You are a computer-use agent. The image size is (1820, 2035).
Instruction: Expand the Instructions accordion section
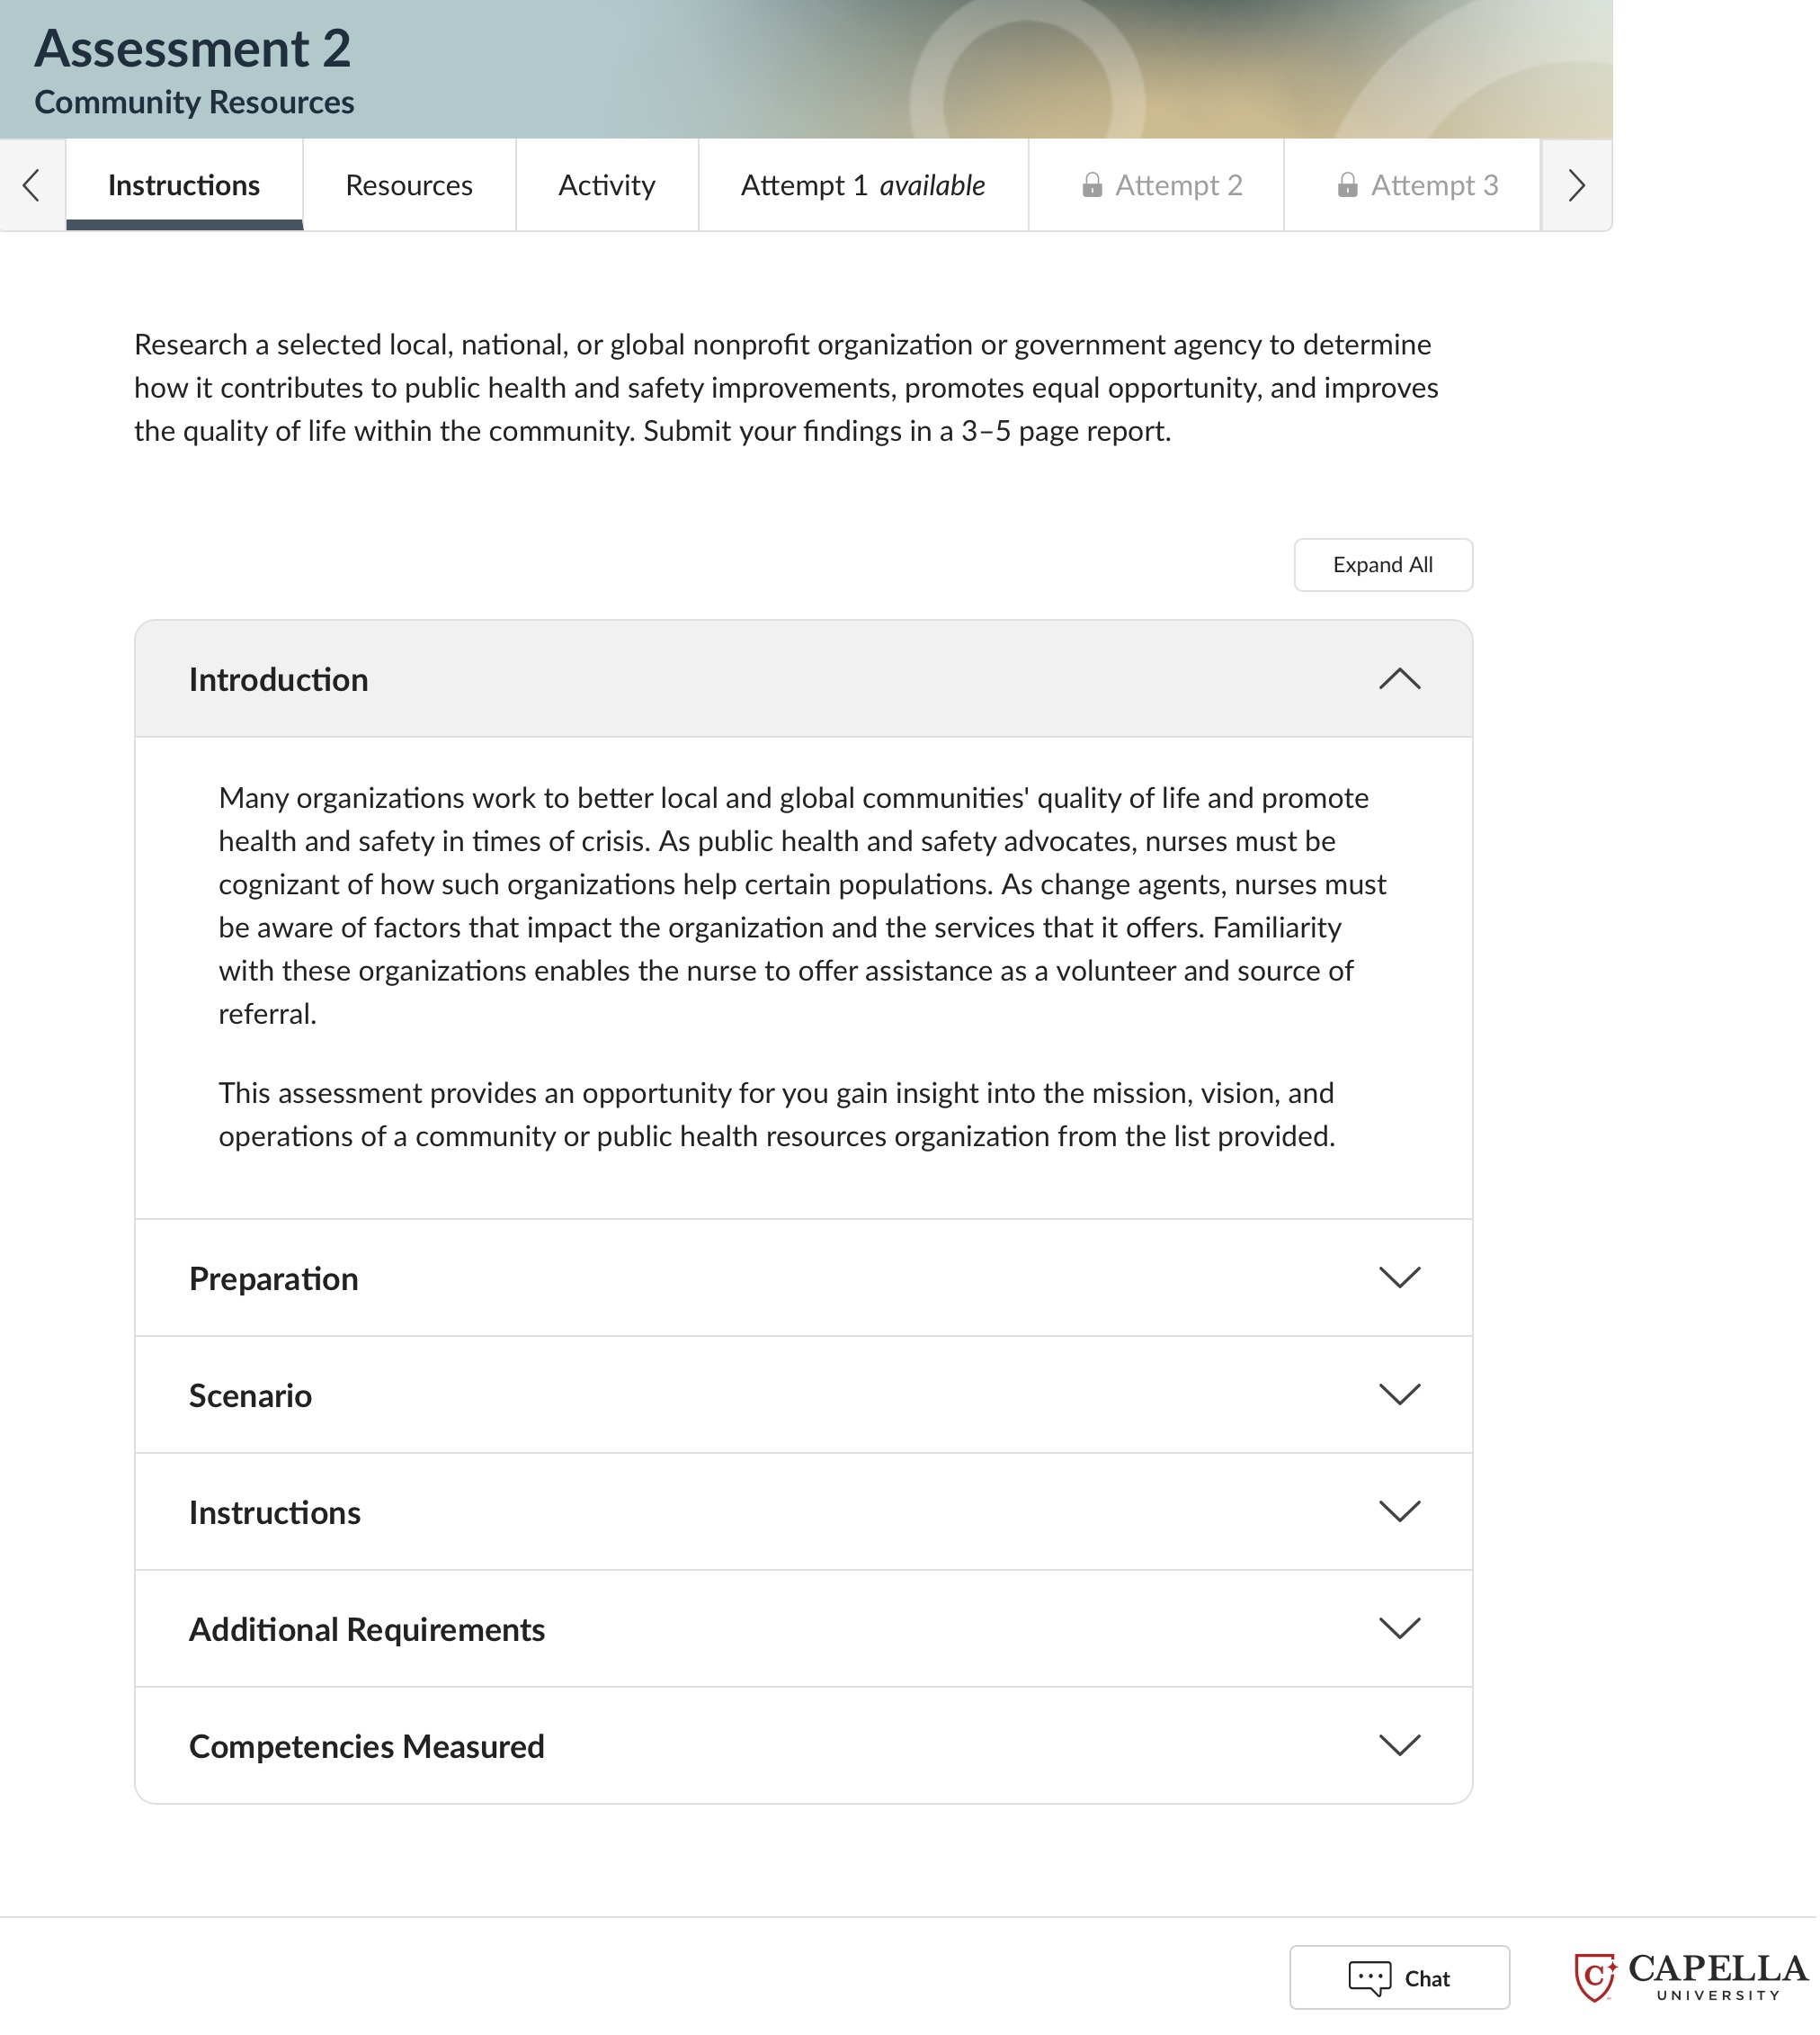pyautogui.click(x=804, y=1511)
